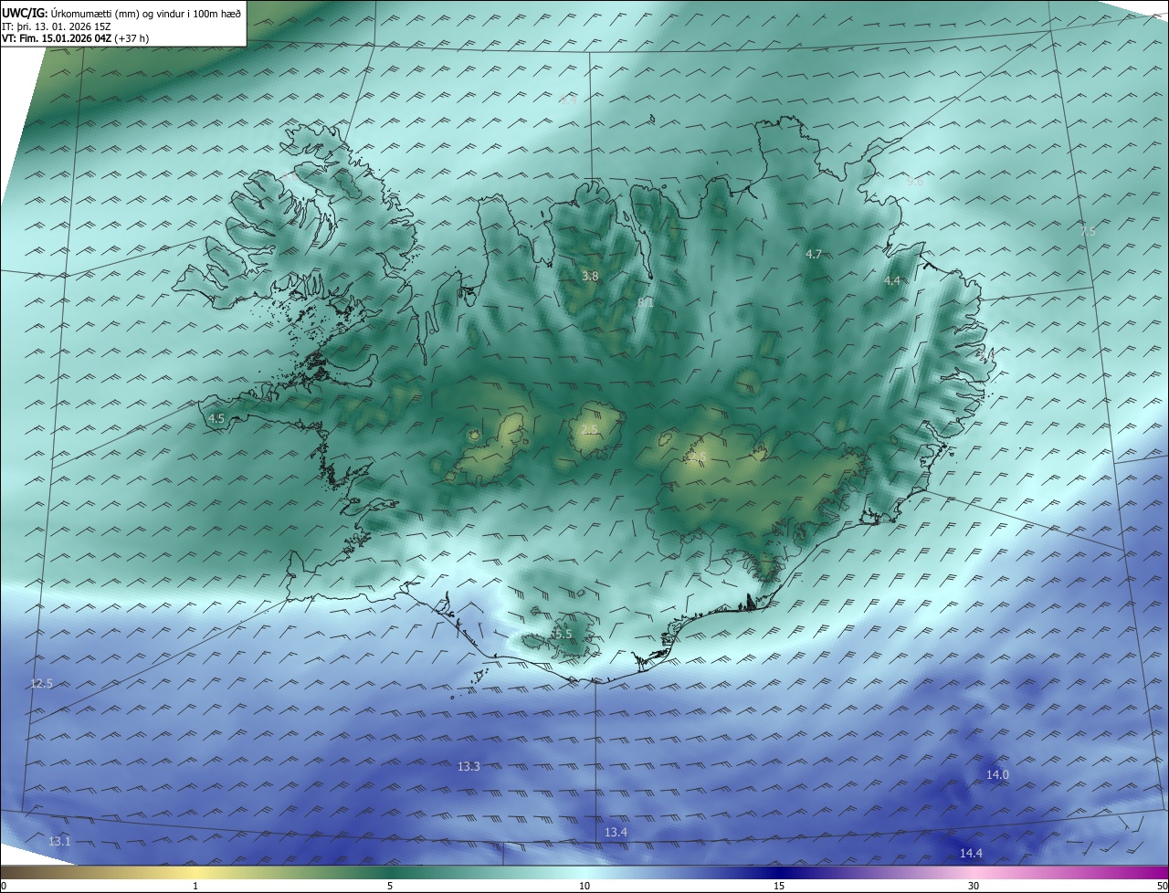Image resolution: width=1169 pixels, height=893 pixels.
Task: Click the 14.4 value label
Action: 971,853
